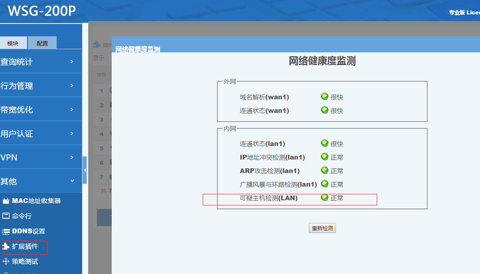Image resolution: width=480 pixels, height=274 pixels.
Task: Expand the 行为管理 menu section
Action: click(x=40, y=86)
